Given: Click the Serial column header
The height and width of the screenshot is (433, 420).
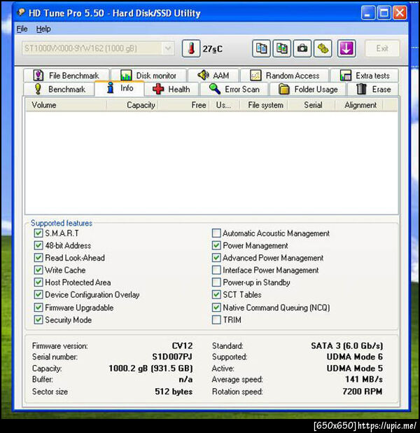Looking at the screenshot, I should pos(311,105).
